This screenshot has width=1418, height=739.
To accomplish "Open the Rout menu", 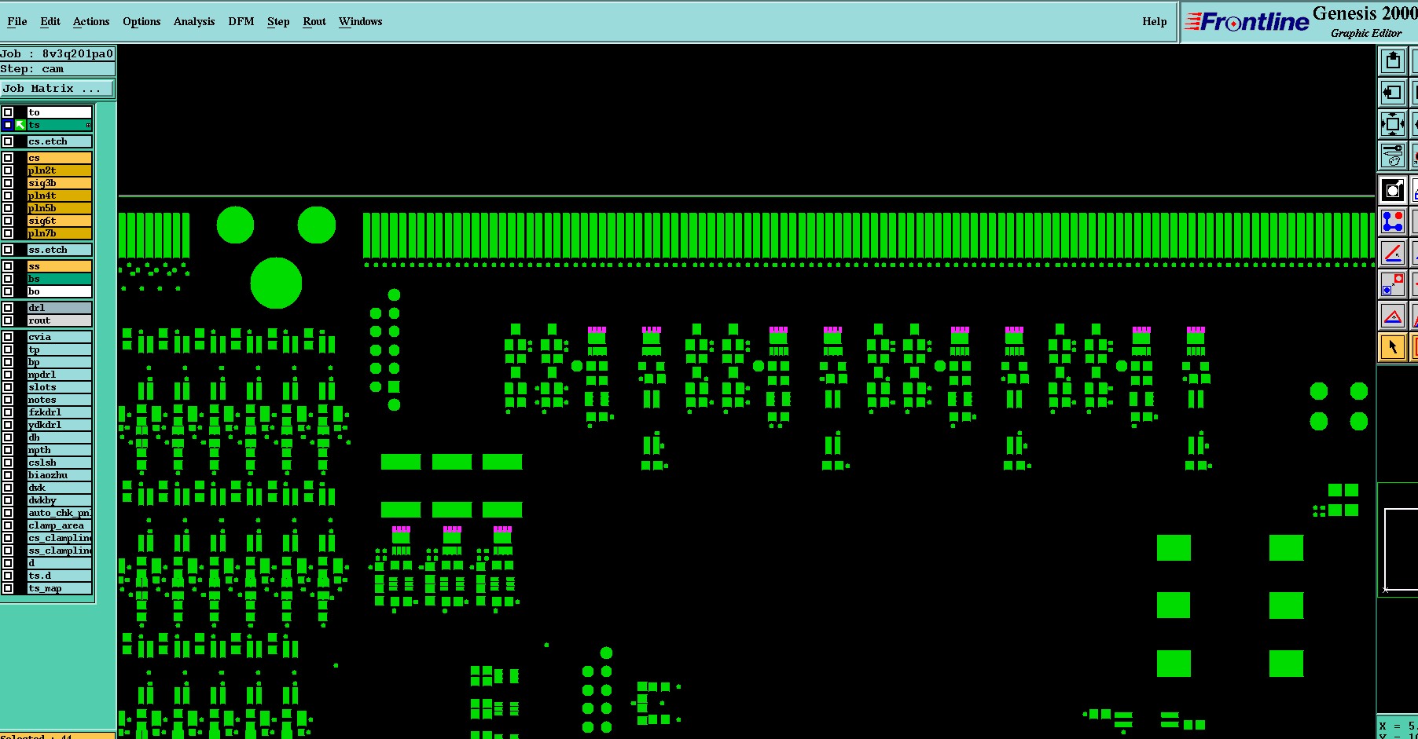I will 314,21.
